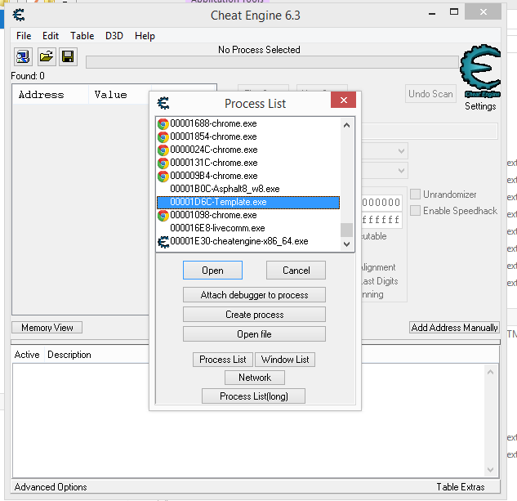Switch to Process List view button

(223, 360)
